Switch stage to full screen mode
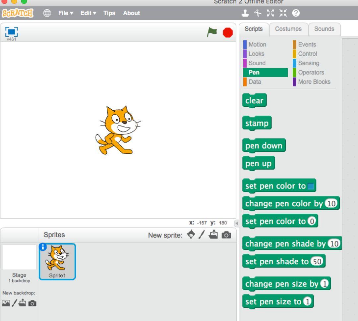The height and width of the screenshot is (321, 358). (x=11, y=32)
